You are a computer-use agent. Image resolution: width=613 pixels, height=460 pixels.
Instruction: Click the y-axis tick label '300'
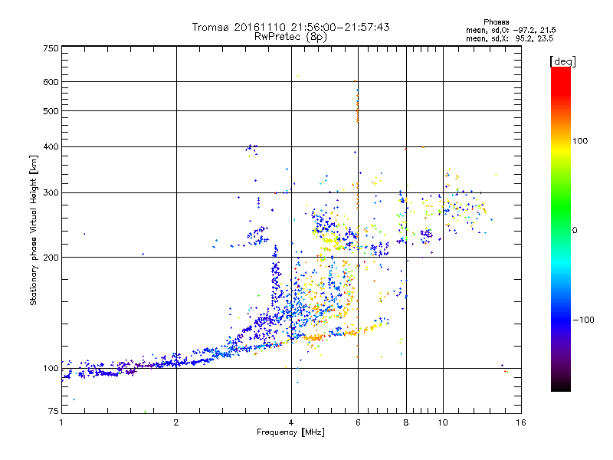tap(51, 193)
